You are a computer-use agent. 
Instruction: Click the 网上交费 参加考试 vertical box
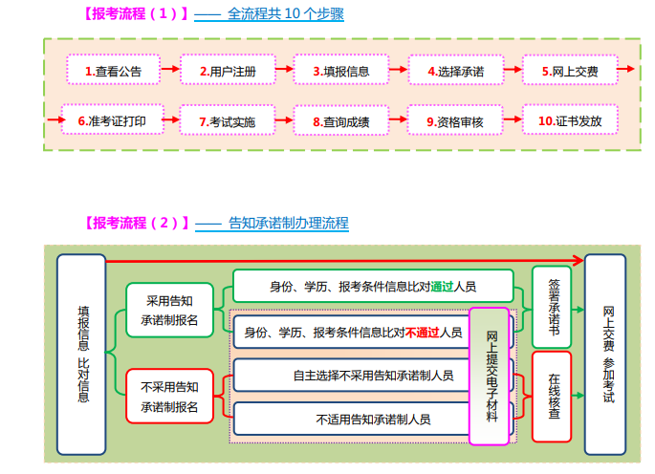click(605, 355)
